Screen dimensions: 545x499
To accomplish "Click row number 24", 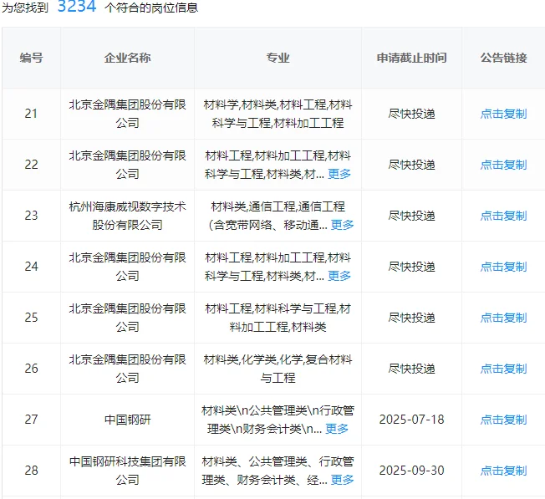I will [31, 267].
